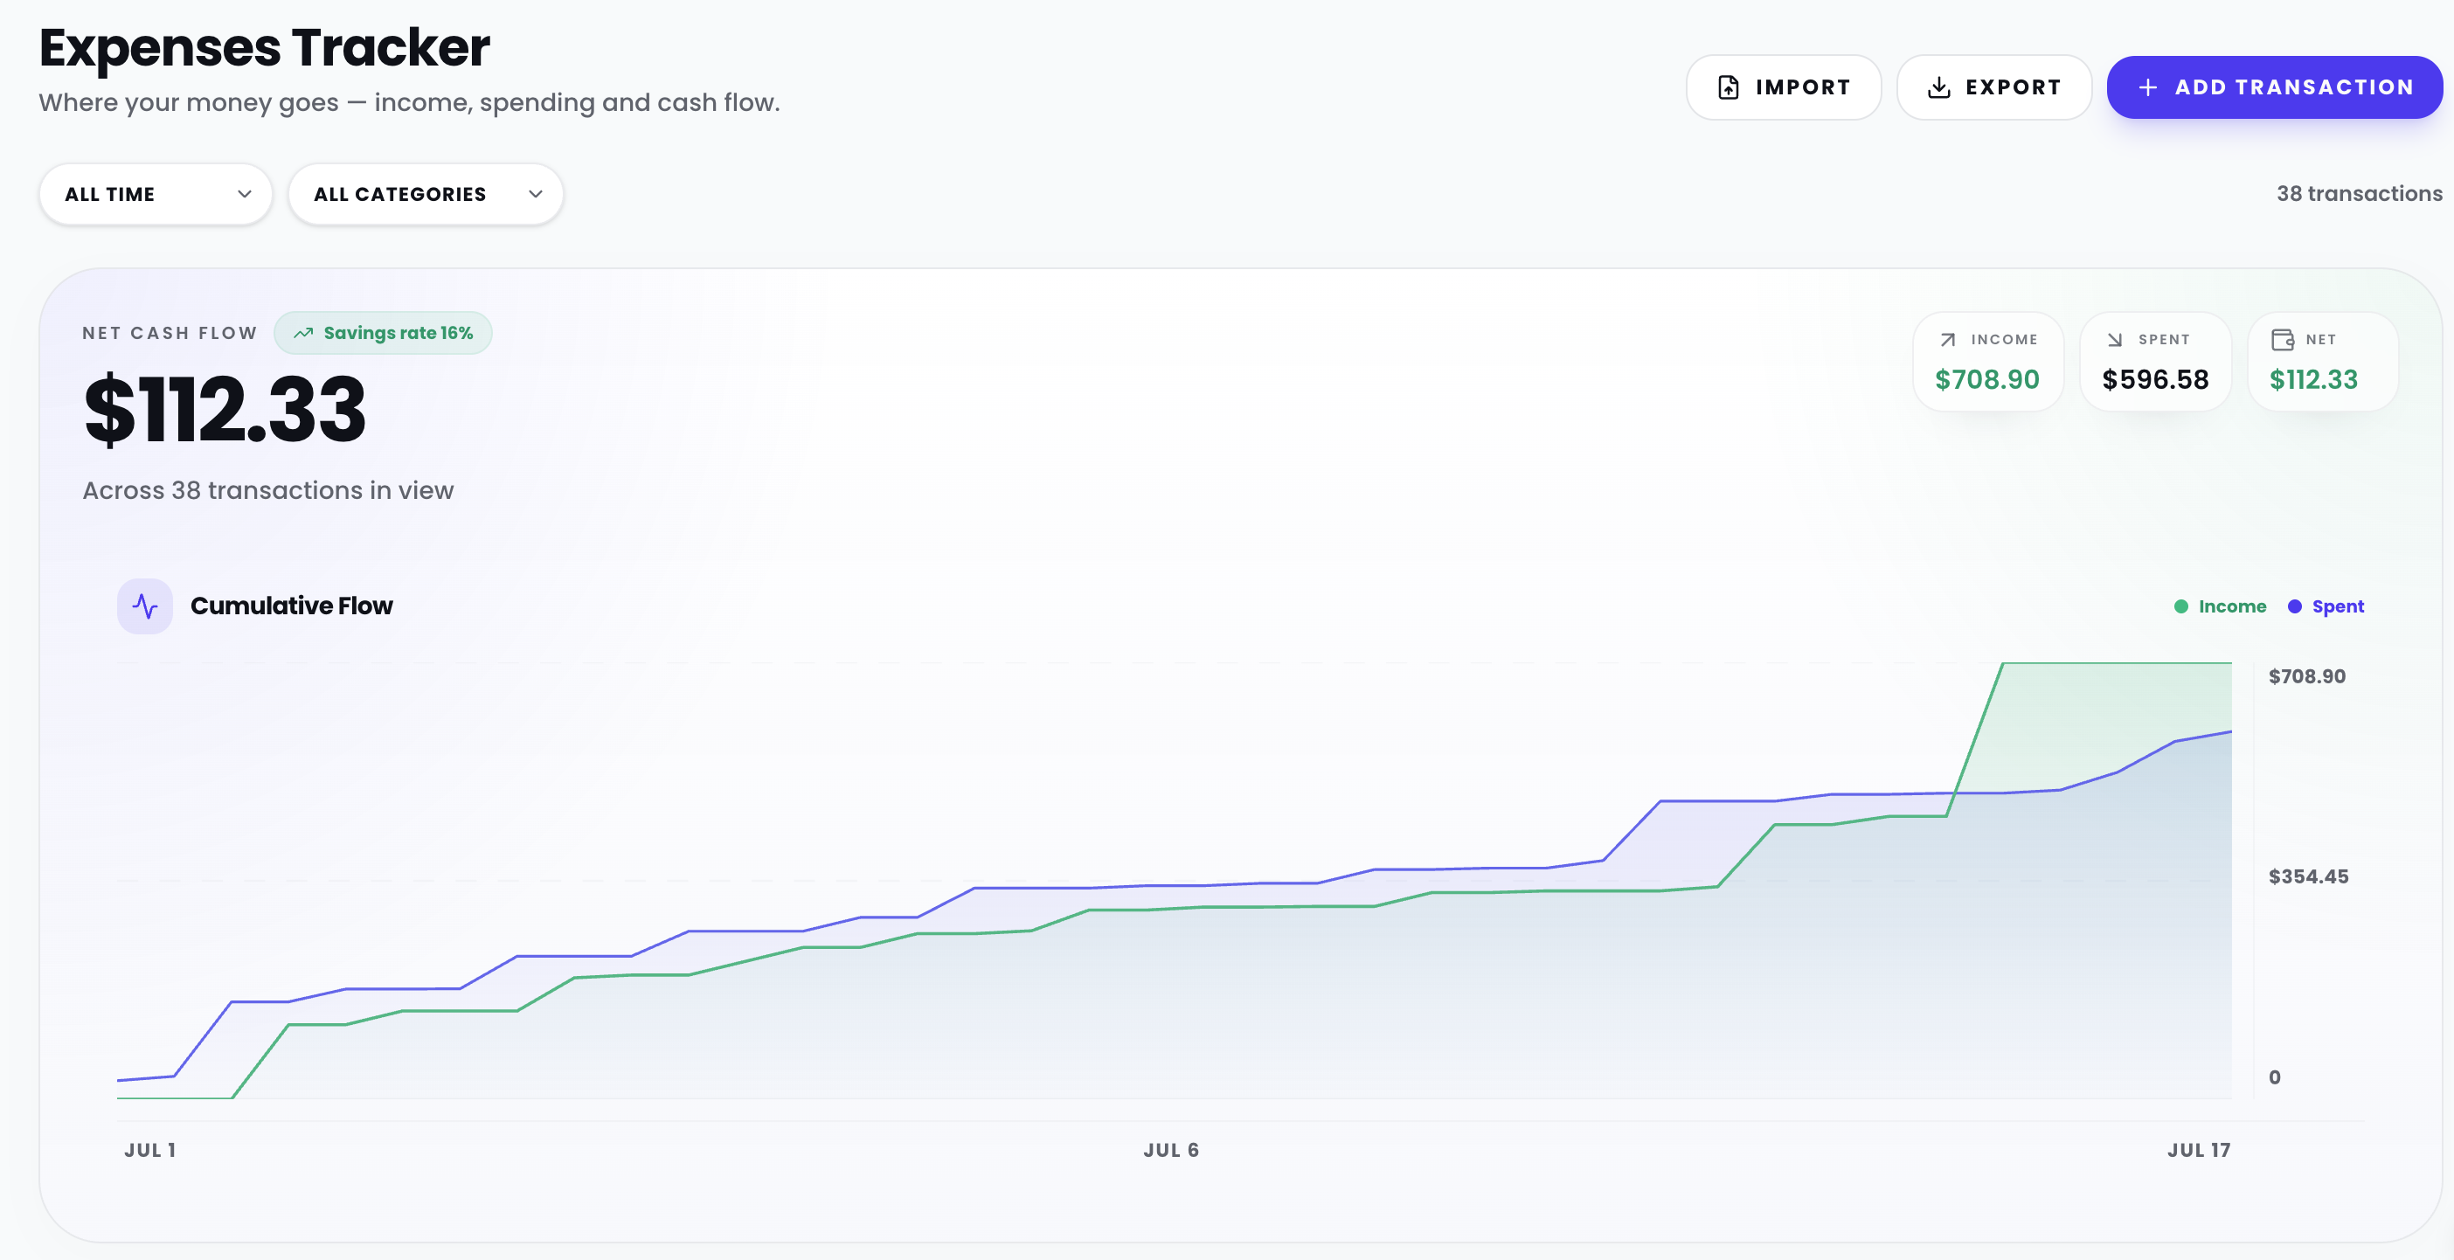Image resolution: width=2454 pixels, height=1260 pixels.
Task: Click the plus icon in Add Transaction
Action: point(2148,87)
